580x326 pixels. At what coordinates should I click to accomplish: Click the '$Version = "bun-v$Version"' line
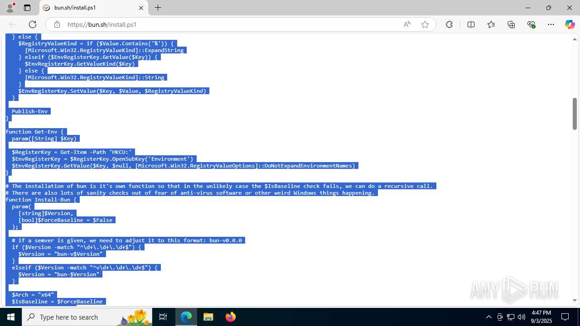tap(61, 254)
